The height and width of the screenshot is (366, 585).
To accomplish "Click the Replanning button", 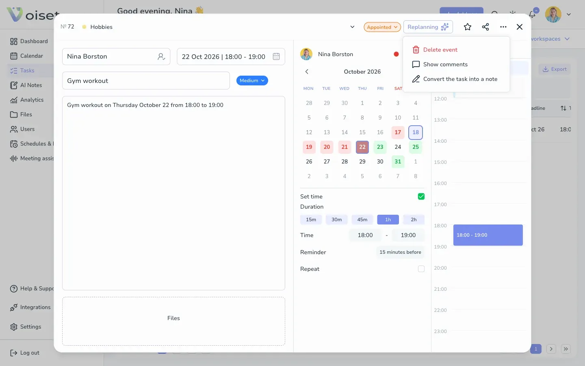I will [428, 27].
